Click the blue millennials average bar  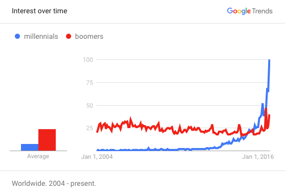pos(30,147)
